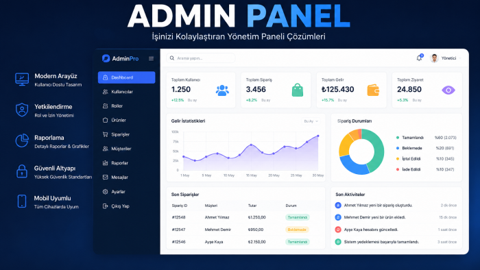
Task: Click the Çıkış Yap logout icon
Action: tap(106, 206)
